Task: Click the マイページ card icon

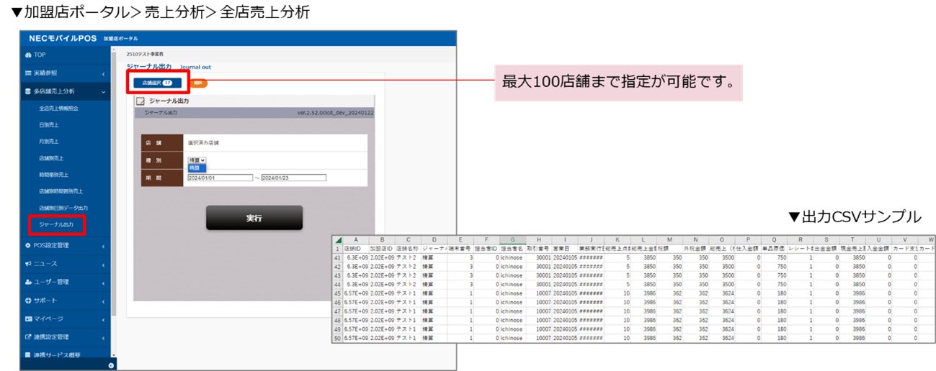Action: point(28,319)
